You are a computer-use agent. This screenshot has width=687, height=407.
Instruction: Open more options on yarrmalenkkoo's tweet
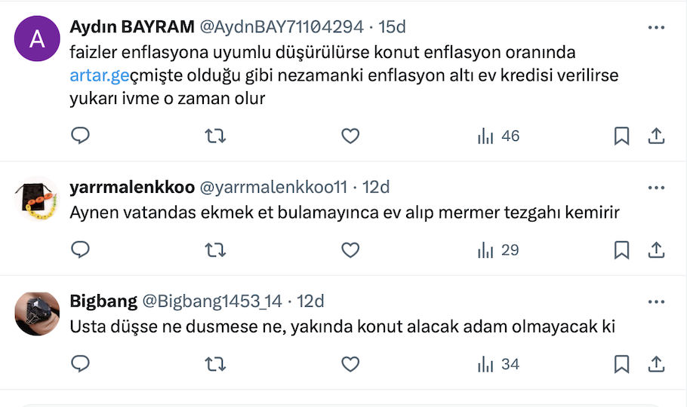click(x=656, y=187)
